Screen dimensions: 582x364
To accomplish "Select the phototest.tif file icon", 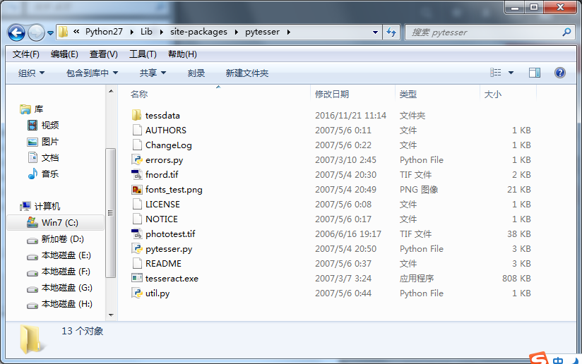I will coord(137,233).
